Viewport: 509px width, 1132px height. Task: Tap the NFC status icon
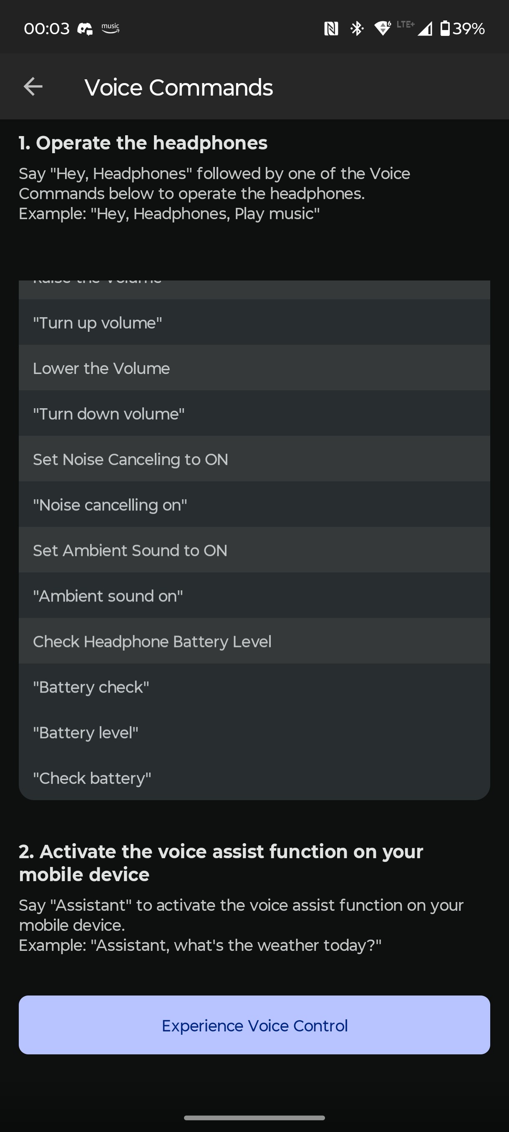331,28
